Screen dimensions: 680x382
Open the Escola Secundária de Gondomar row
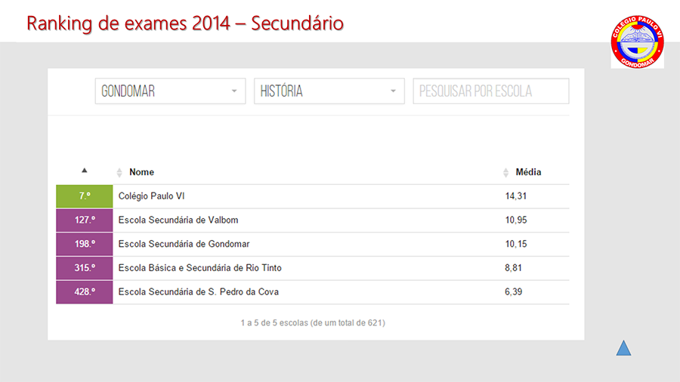(313, 244)
